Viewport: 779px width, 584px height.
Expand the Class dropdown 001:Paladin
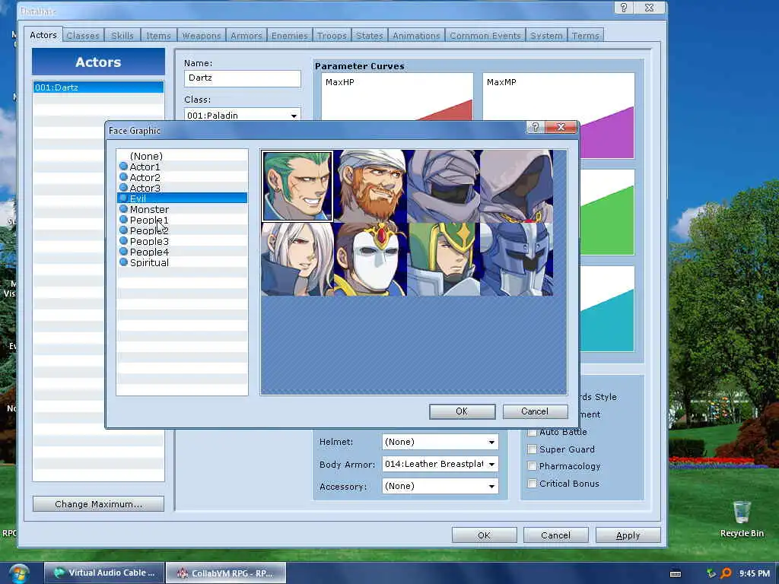click(294, 116)
